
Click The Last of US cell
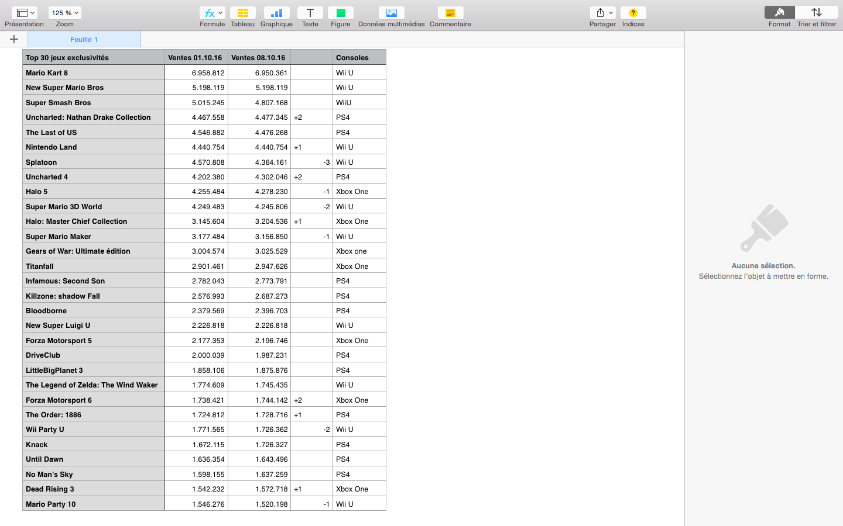94,132
